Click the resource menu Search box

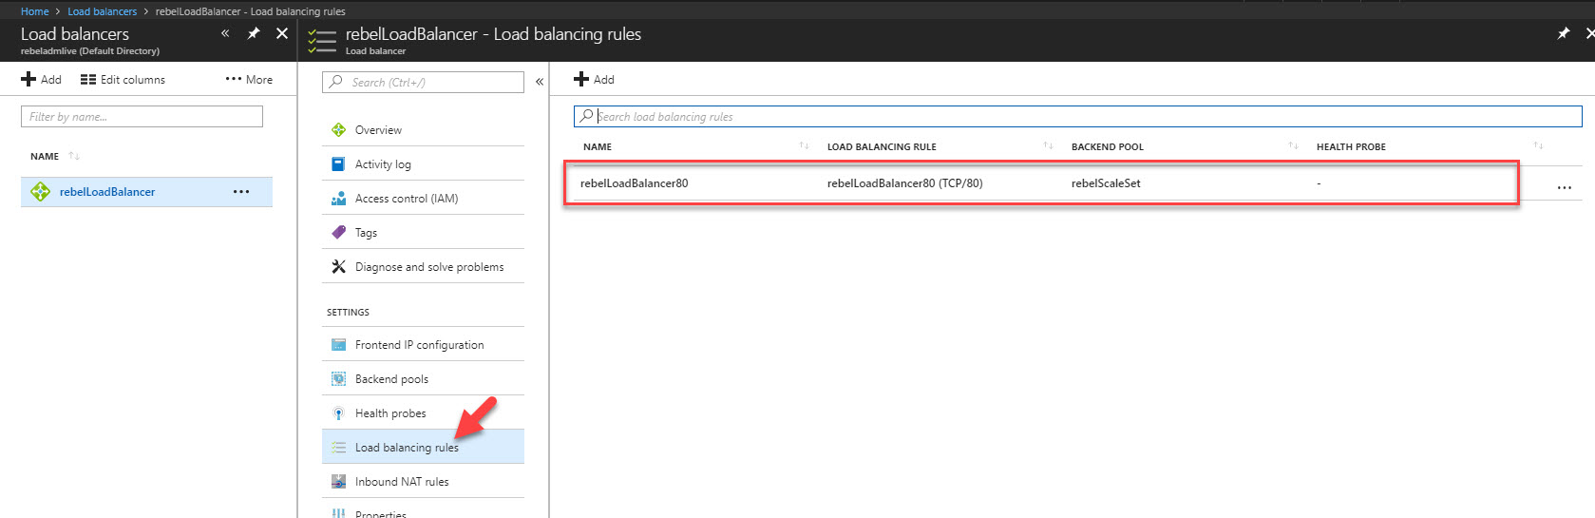click(x=423, y=83)
